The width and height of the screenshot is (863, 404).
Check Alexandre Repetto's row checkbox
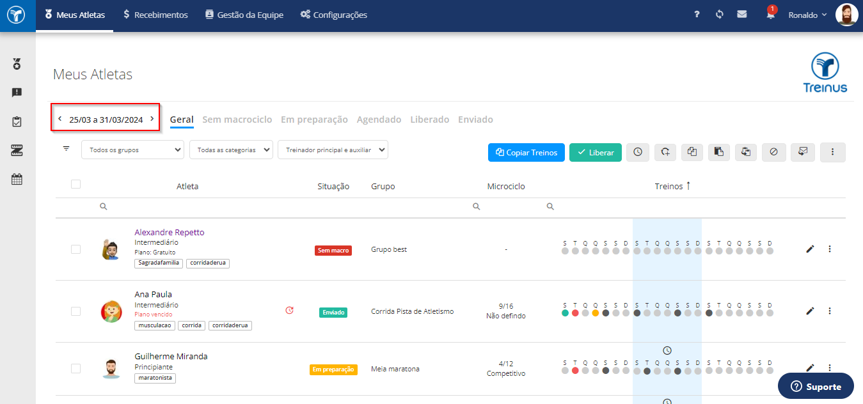tap(75, 249)
